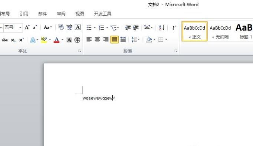
Task: Click Increase Indent icon
Action: coord(136,27)
